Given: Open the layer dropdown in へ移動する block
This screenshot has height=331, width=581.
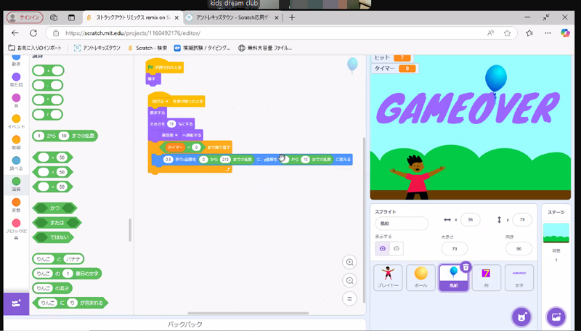Looking at the screenshot, I should [170, 135].
